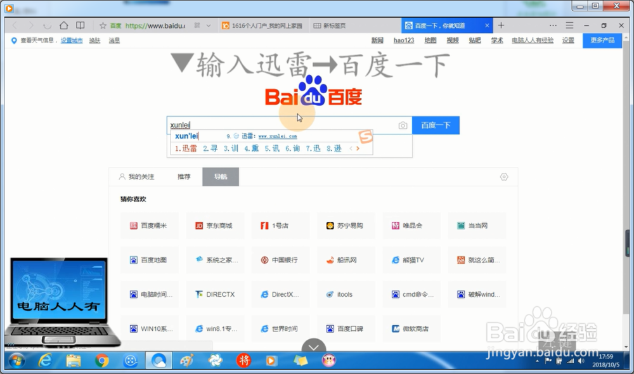
Task: Click the 电脑人人有经验 account link
Action: [533, 40]
